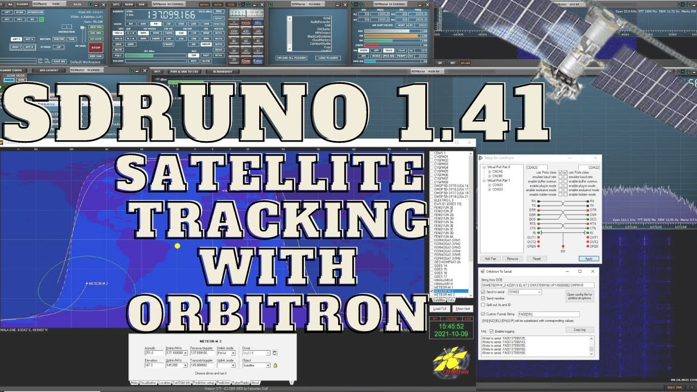Toggle the SQLC squelch button
This screenshot has width=697, height=392.
point(118,56)
